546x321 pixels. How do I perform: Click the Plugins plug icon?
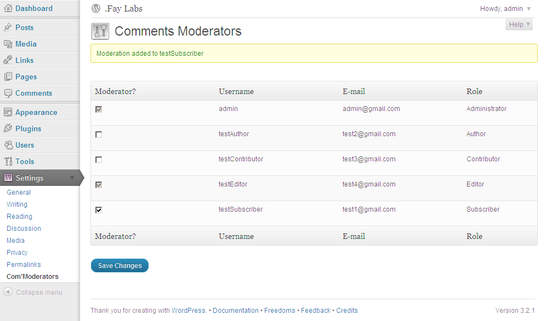click(8, 129)
